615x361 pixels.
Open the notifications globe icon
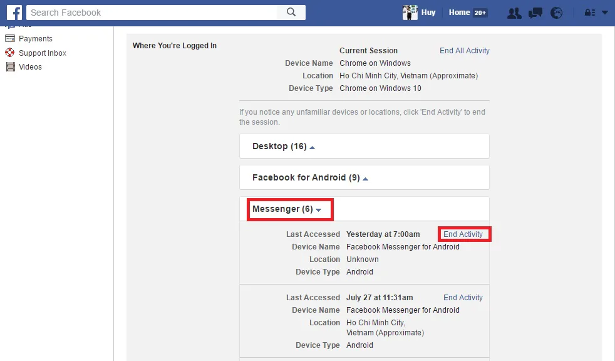coord(556,13)
